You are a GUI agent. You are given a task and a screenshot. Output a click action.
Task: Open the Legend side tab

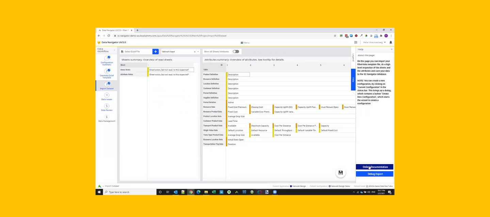353,57
